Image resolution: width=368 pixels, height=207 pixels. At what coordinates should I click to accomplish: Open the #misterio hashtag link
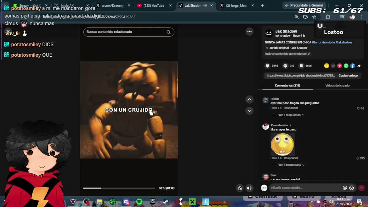tap(329, 43)
